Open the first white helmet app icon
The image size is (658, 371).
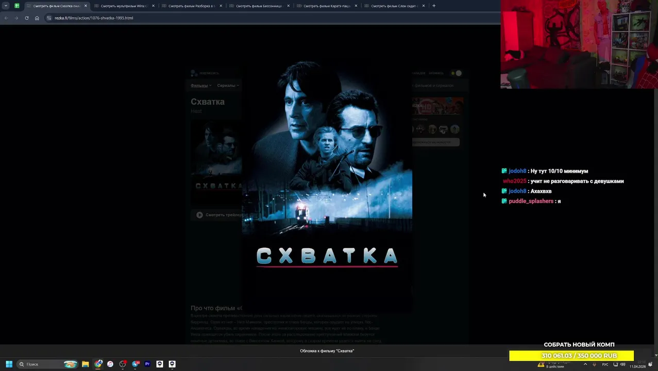coord(160,364)
